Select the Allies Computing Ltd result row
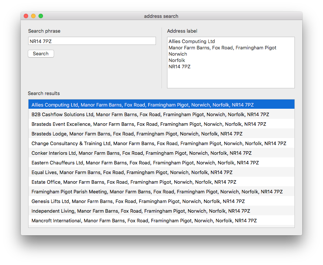Image resolution: width=323 pixels, height=265 pixels. [161, 105]
